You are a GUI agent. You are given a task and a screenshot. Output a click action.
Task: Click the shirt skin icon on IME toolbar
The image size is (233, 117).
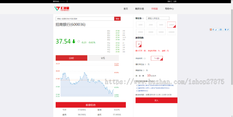[225, 30]
